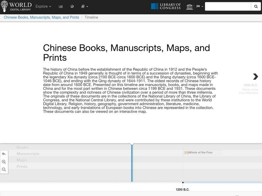Click the UNESCO temple icon

click(189, 7)
